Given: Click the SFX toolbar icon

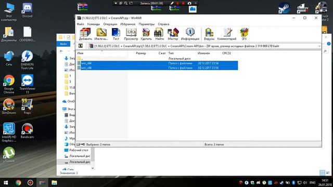Looking at the screenshot, I should point(244,34).
